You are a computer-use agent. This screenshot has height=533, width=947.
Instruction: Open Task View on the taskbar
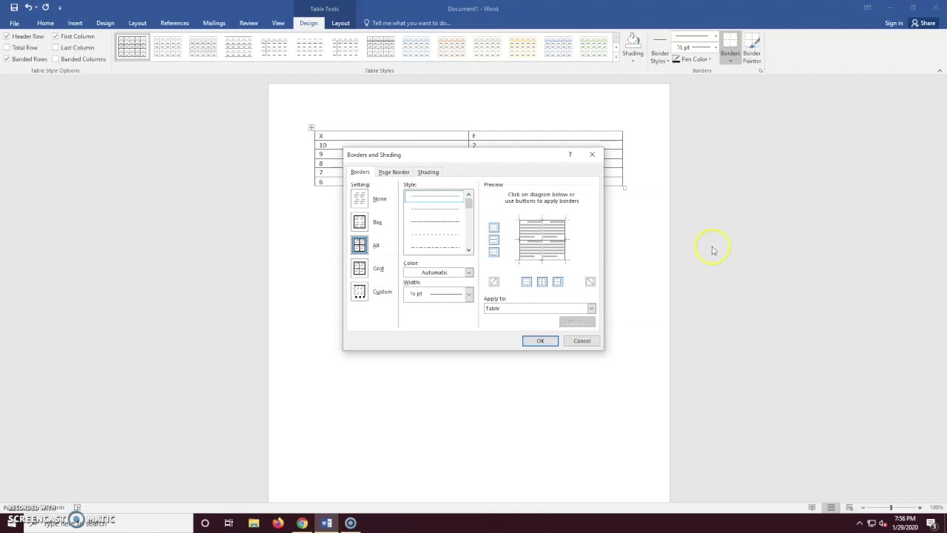pyautogui.click(x=229, y=523)
